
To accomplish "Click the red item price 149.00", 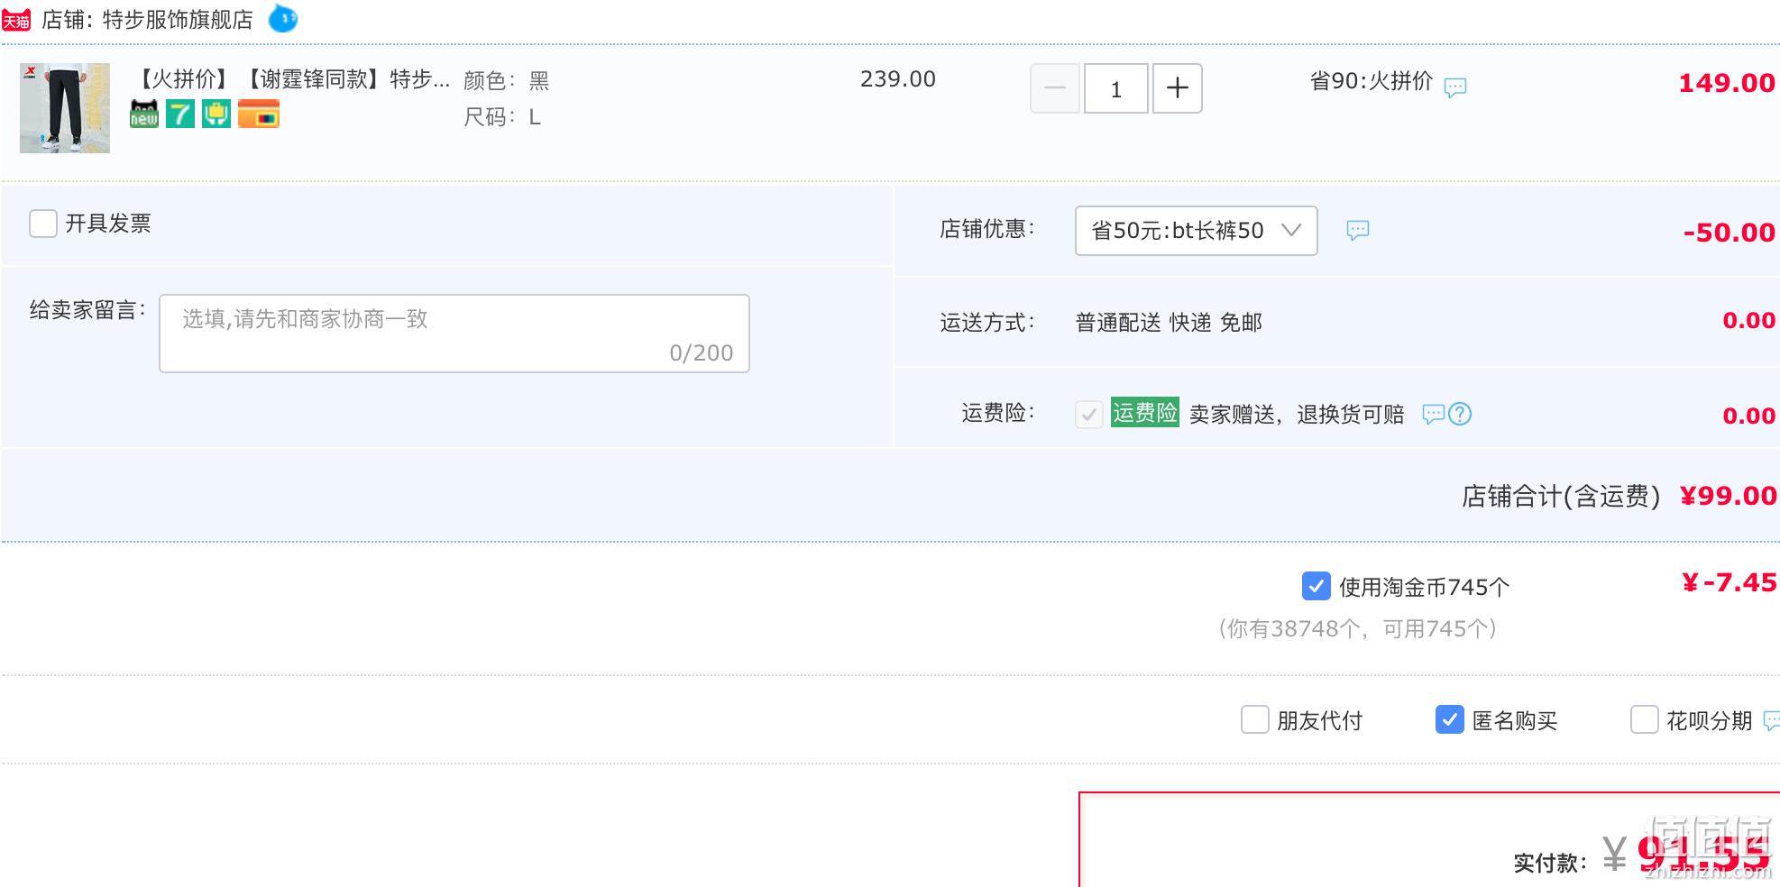I will (x=1727, y=83).
